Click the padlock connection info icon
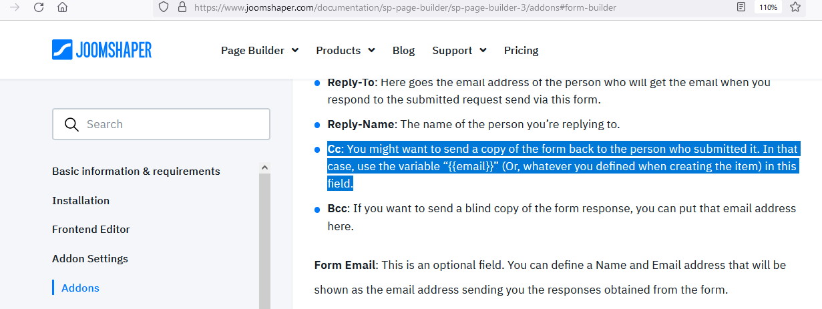This screenshot has height=309, width=822. coord(181,7)
